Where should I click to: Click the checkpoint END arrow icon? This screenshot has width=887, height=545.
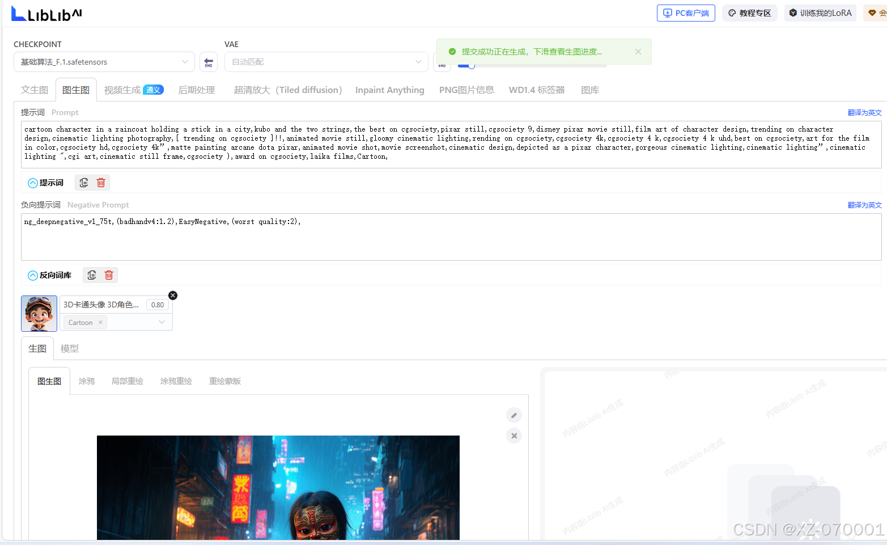coord(209,62)
